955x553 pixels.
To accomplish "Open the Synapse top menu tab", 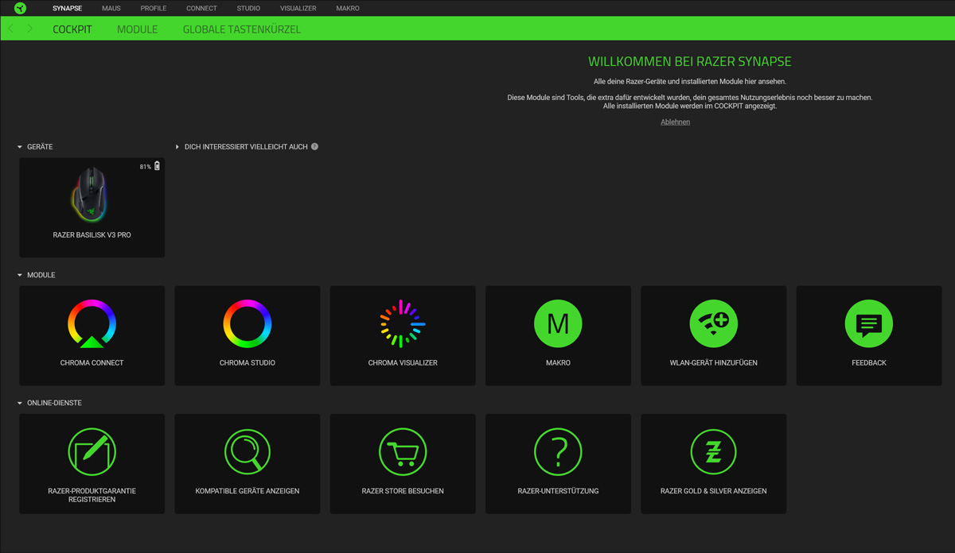I will click(67, 8).
